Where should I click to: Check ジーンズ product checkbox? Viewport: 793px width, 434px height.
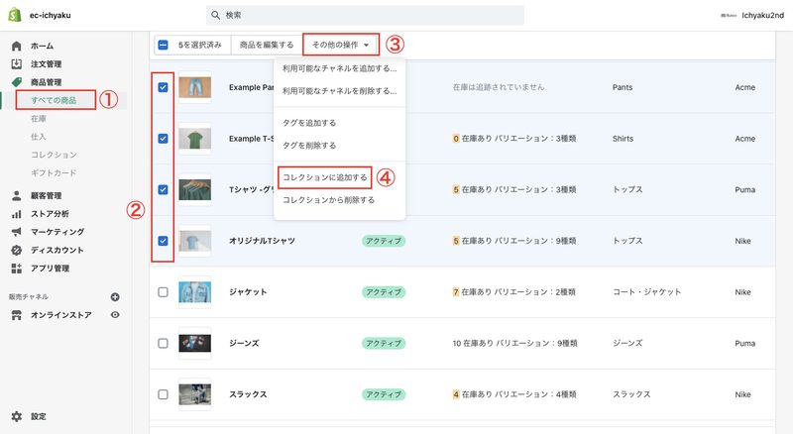point(163,343)
